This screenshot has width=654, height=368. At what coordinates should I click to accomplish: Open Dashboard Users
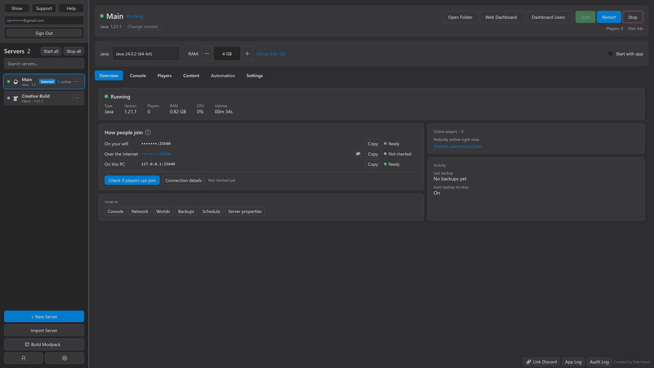549,17
